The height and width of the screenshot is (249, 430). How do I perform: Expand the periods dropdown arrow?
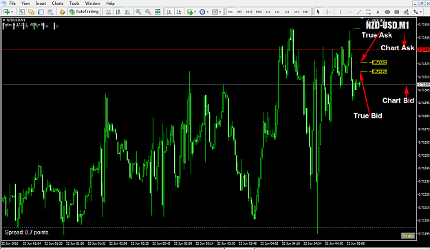[x=208, y=12]
